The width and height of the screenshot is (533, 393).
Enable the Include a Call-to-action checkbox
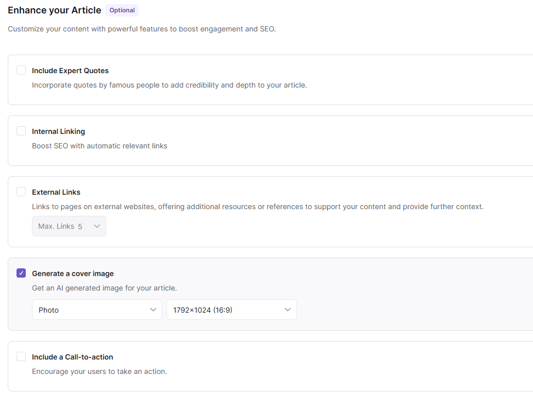coord(21,356)
